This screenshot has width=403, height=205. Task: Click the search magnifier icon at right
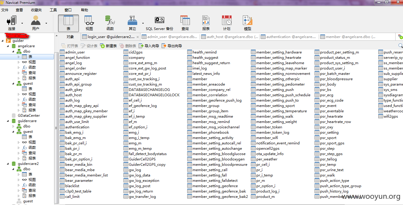(x=400, y=46)
